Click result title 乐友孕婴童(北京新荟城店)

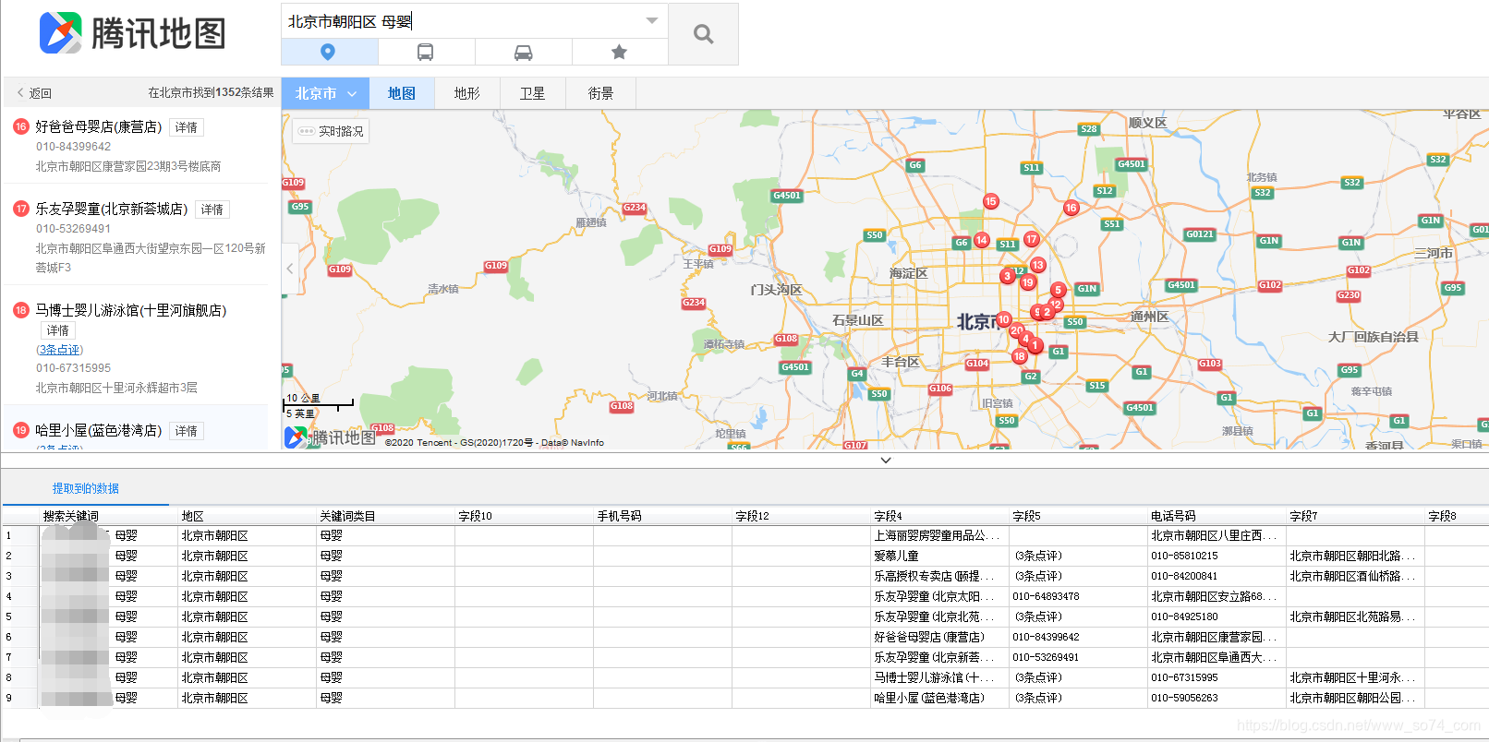[x=112, y=209]
